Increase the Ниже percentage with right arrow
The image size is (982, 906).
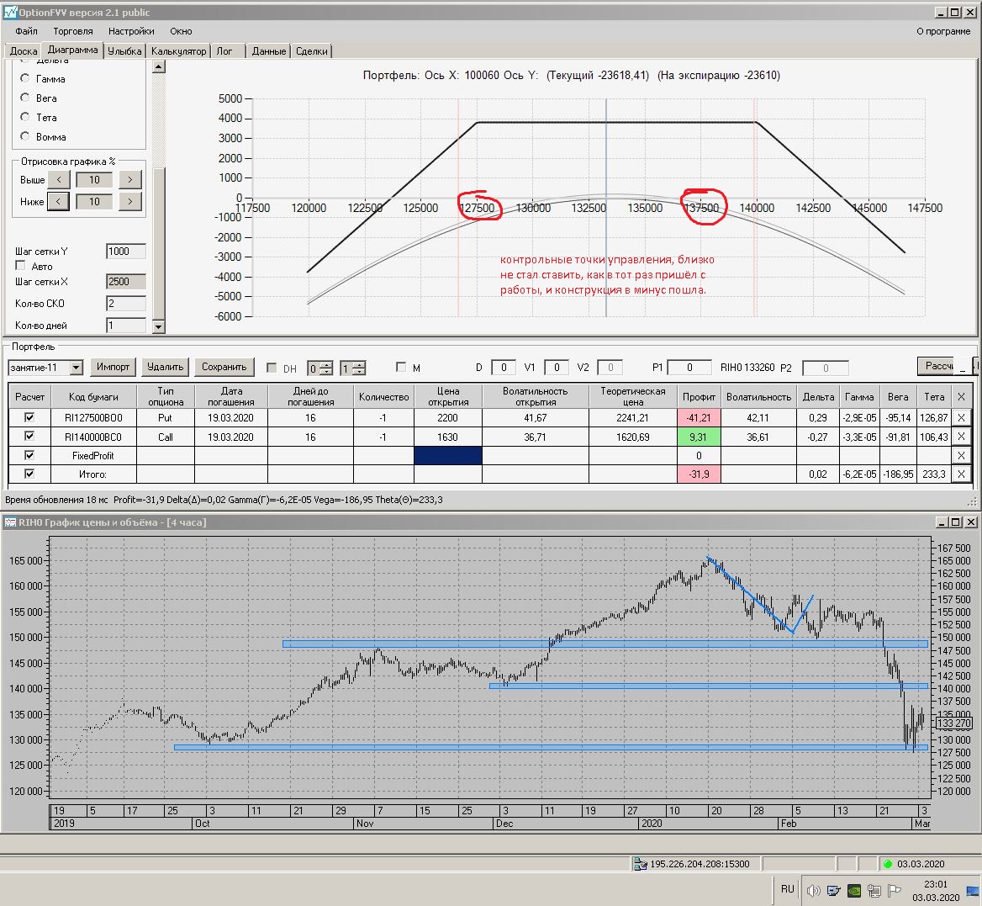click(x=130, y=202)
